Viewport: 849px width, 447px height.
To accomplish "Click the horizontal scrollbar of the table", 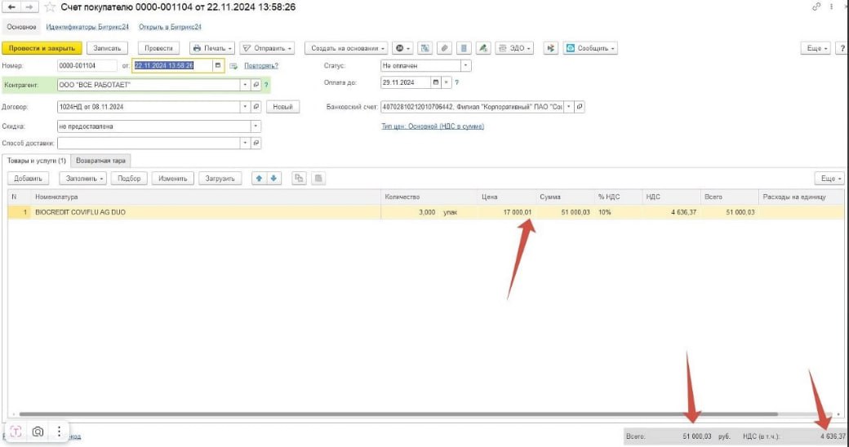I will pyautogui.click(x=398, y=414).
